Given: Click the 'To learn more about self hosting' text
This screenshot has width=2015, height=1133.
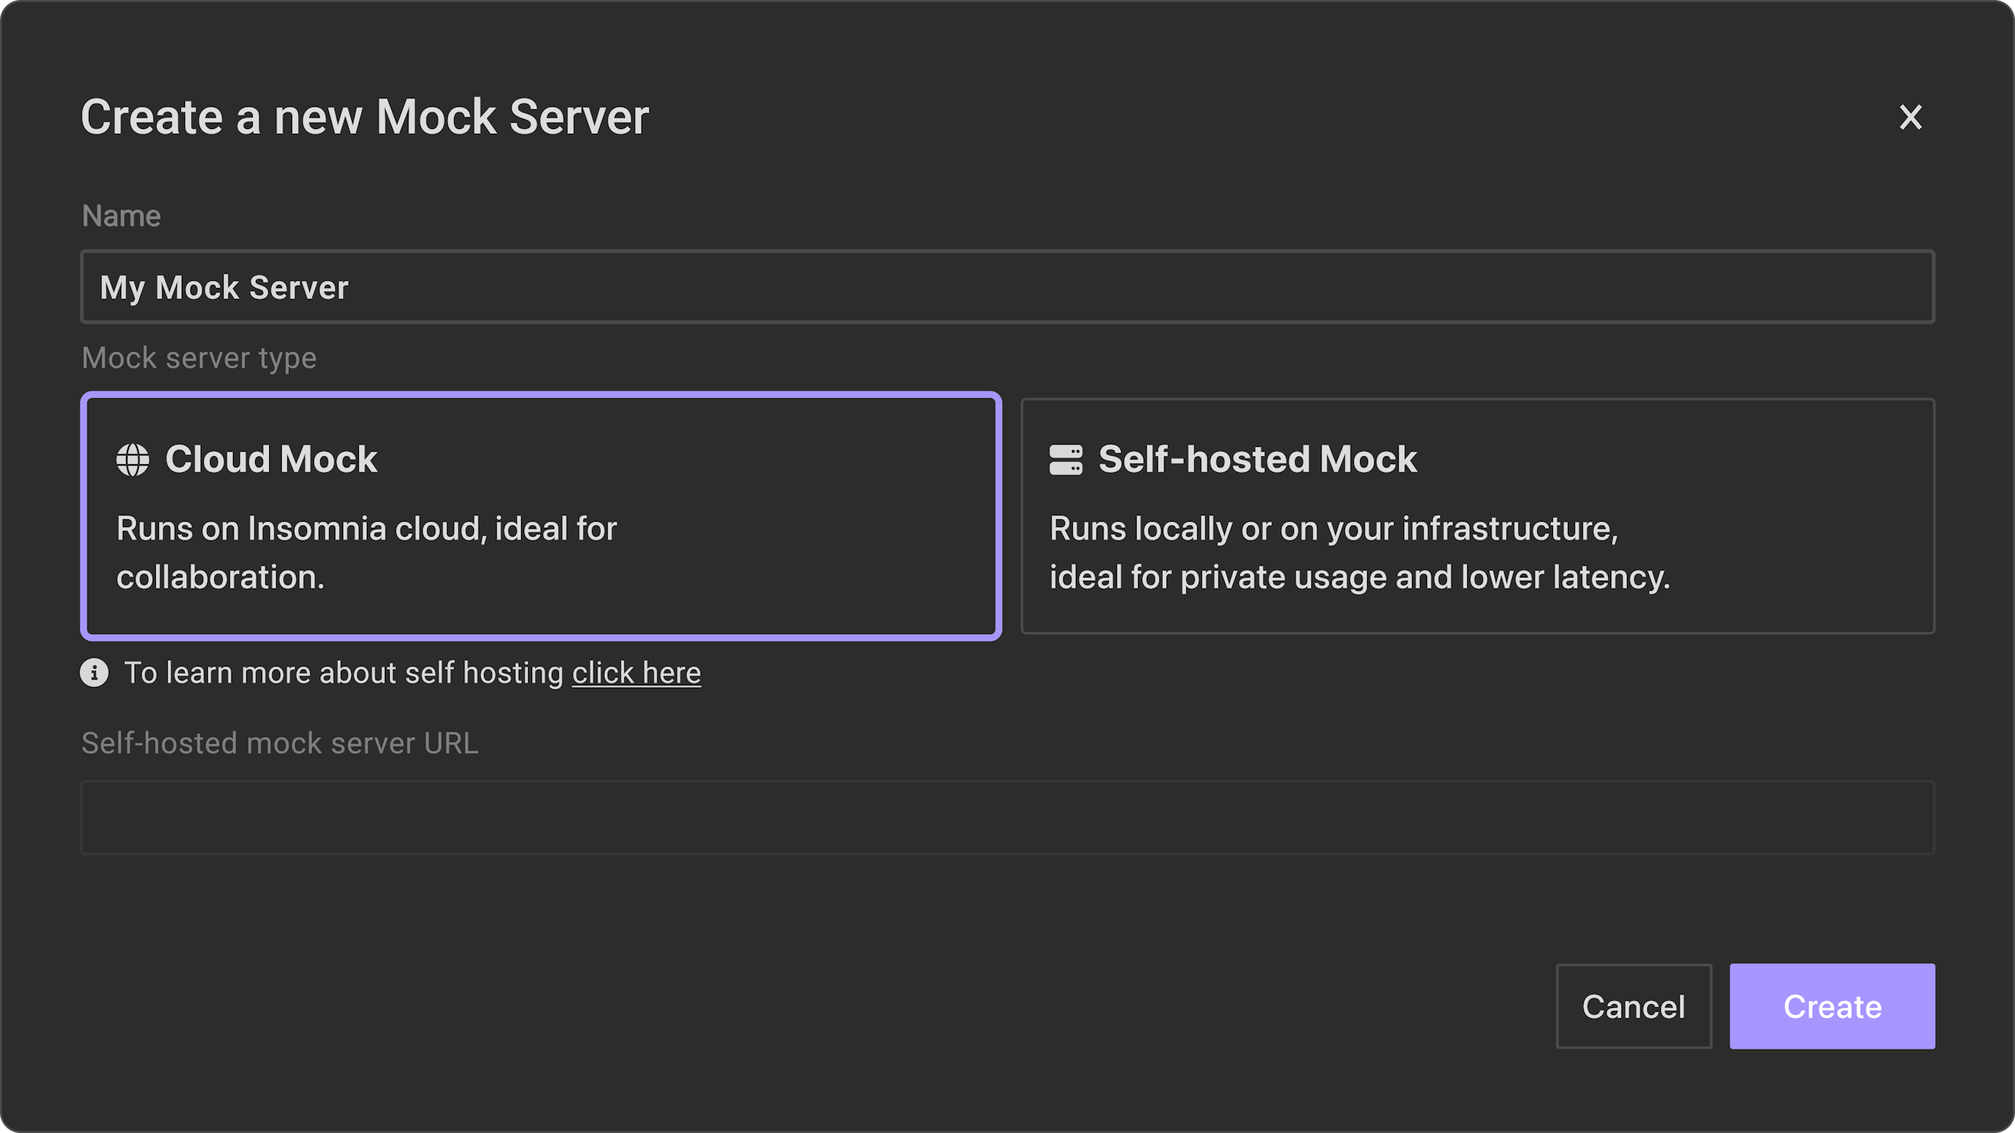Looking at the screenshot, I should click(x=344, y=674).
